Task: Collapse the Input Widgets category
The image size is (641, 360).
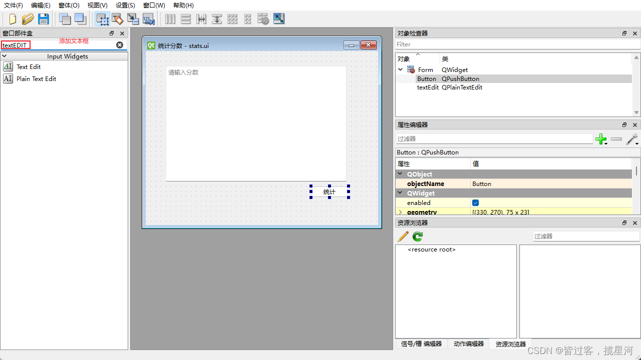Action: pyautogui.click(x=4, y=56)
